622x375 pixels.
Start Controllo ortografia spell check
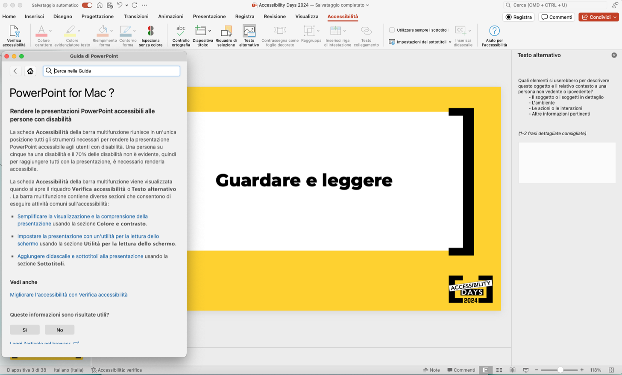pos(181,36)
